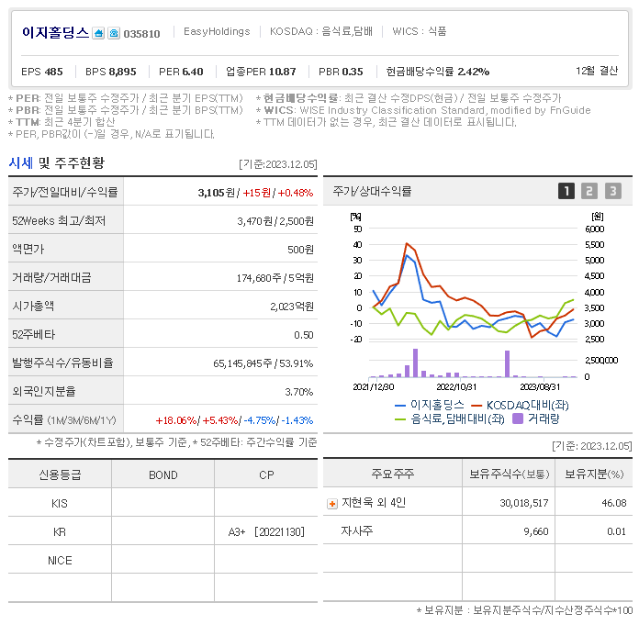639x625 pixels.
Task: Click WICS : 식품 classification text
Action: [420, 31]
